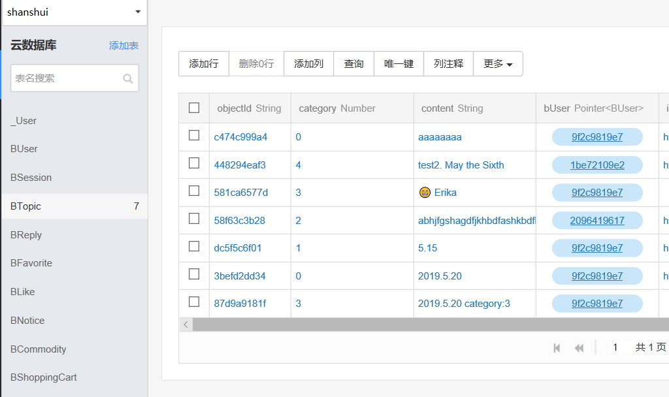
Task: Click the 添加行 button
Action: [204, 64]
